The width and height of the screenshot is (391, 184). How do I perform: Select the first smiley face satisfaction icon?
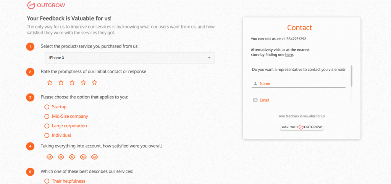50,157
